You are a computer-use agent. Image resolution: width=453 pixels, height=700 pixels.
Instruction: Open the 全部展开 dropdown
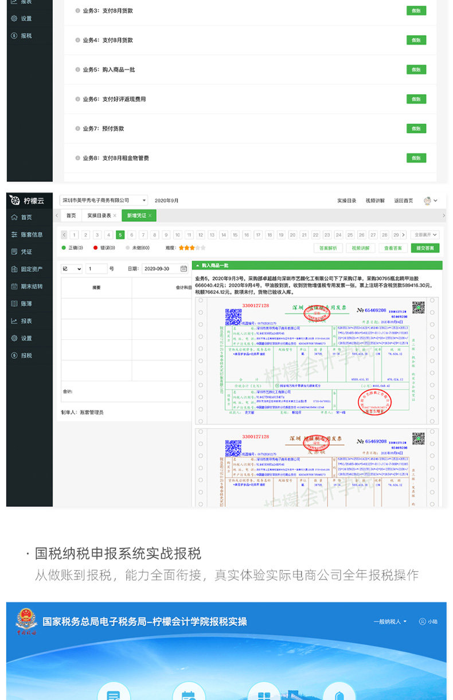click(425, 235)
